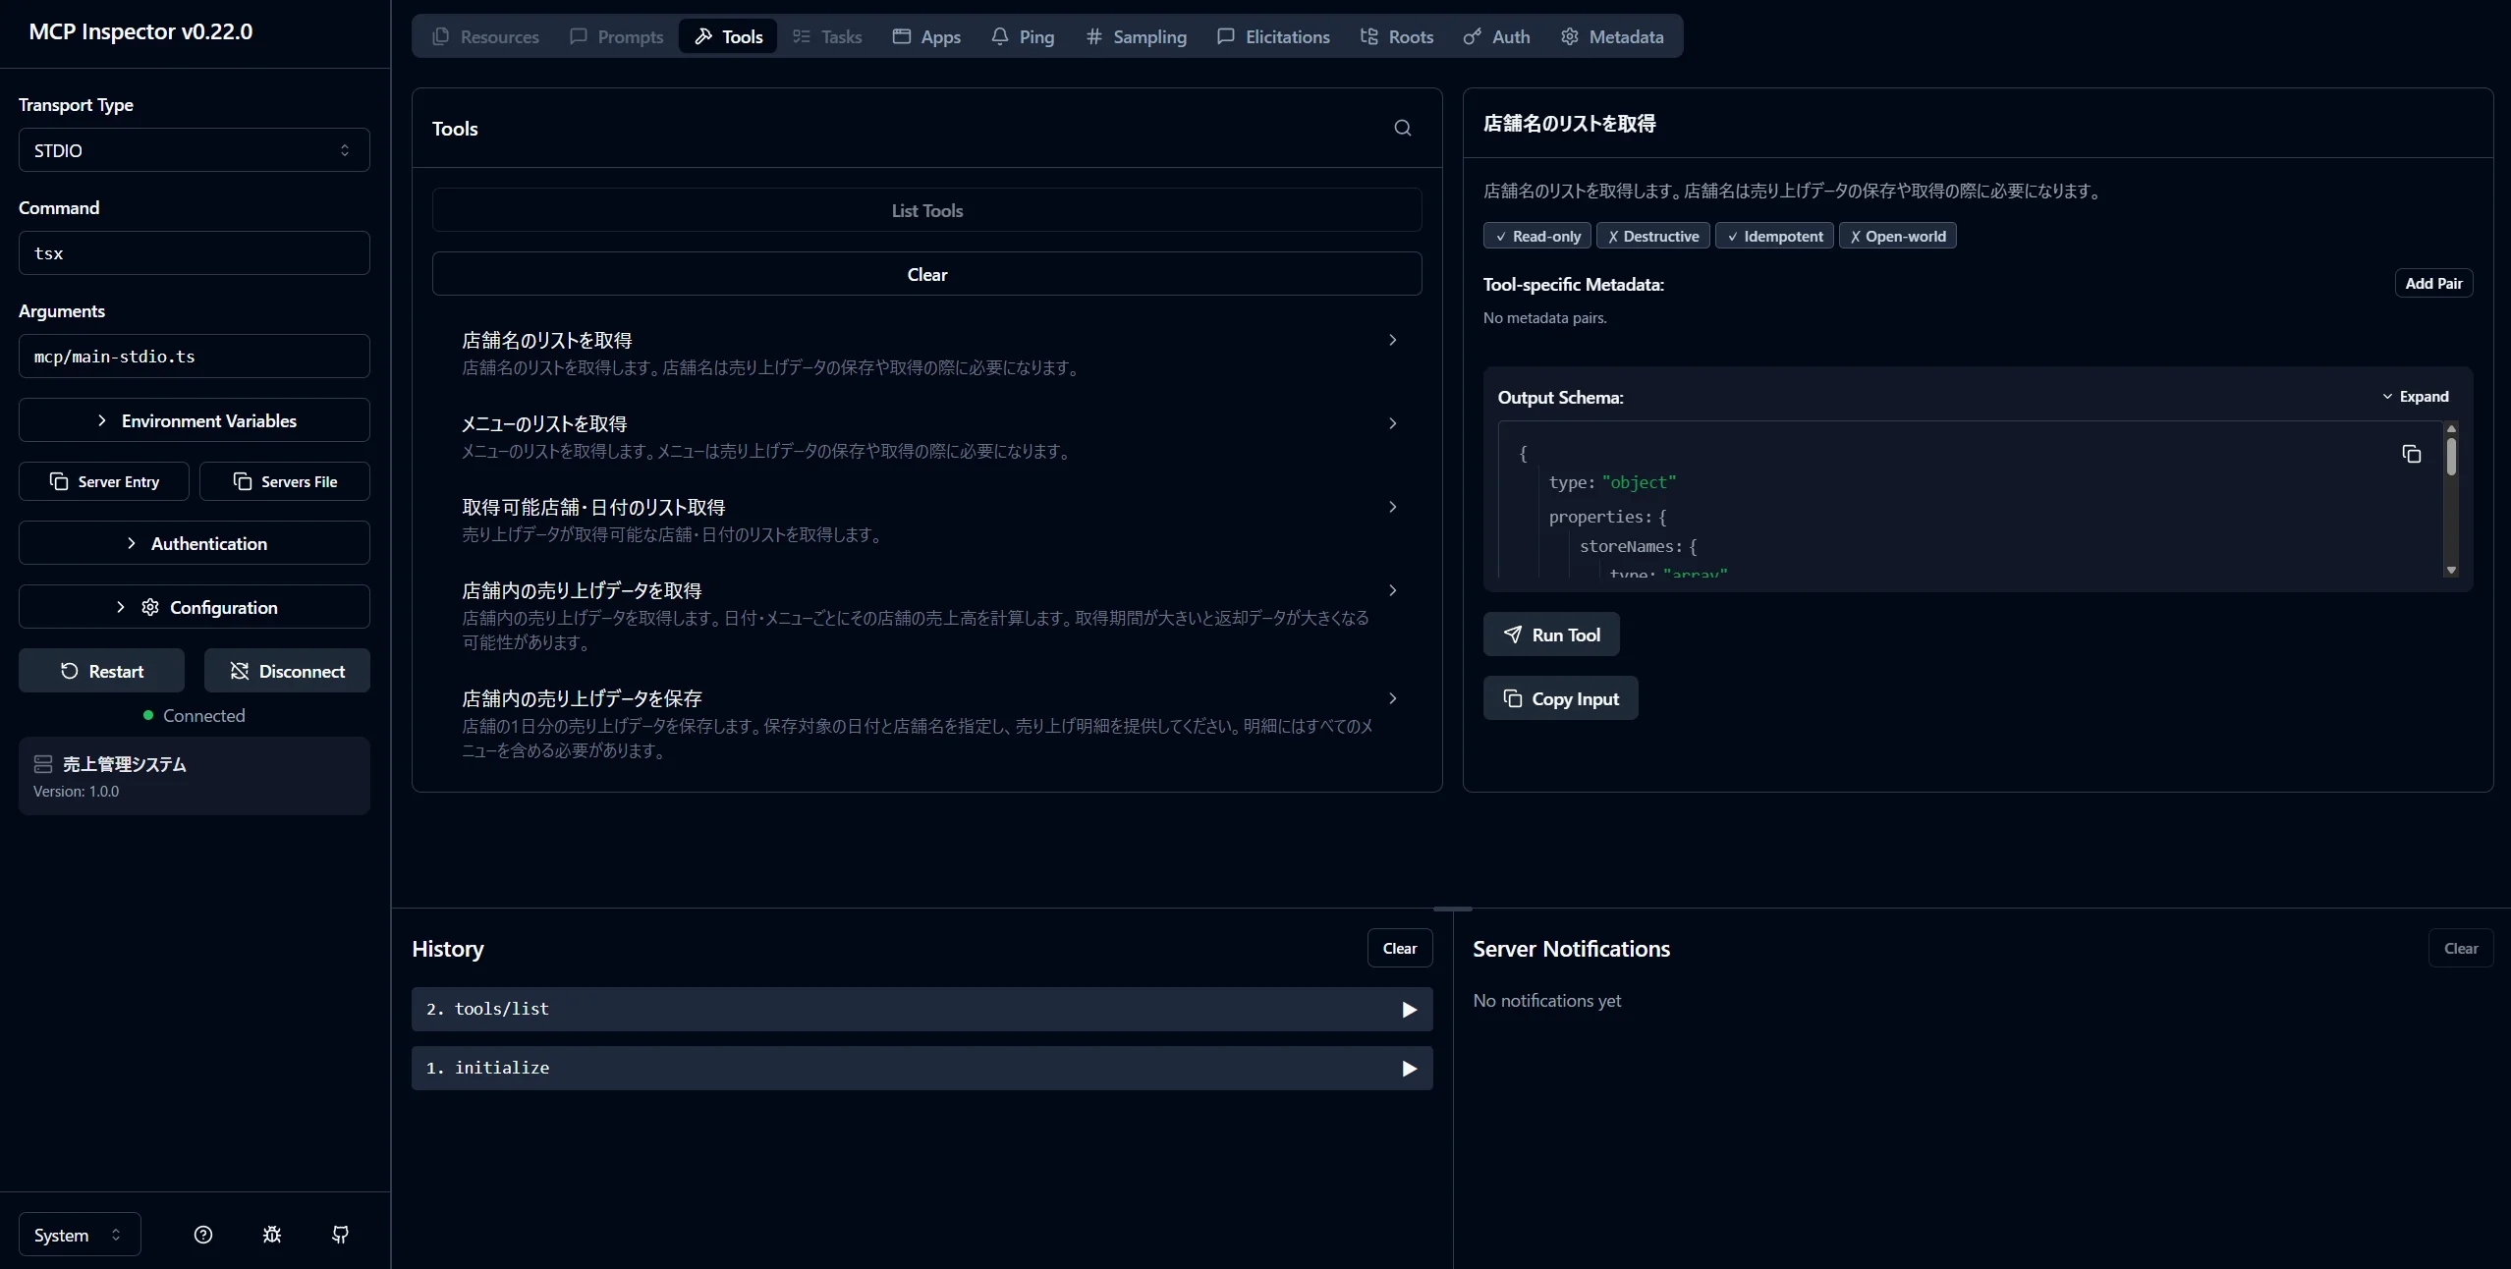
Task: Copy the Server Entry config
Action: pyautogui.click(x=104, y=481)
